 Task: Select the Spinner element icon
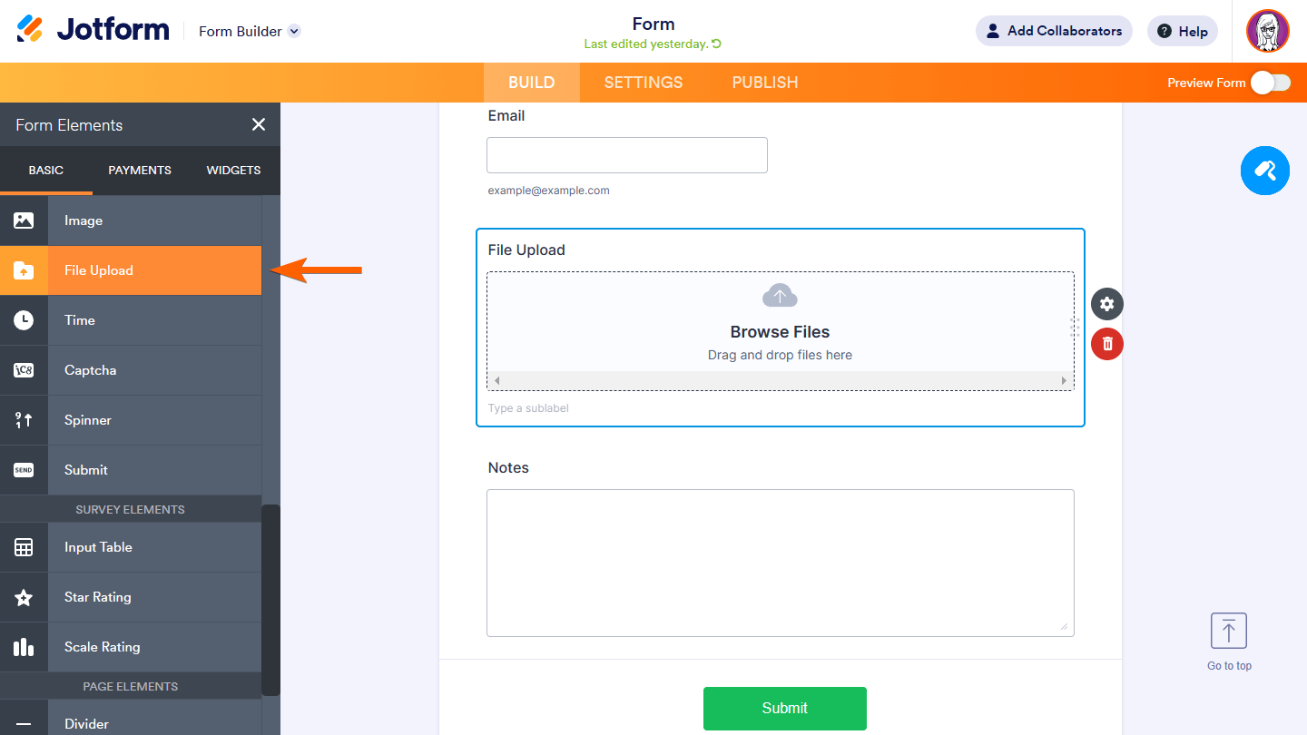[24, 420]
